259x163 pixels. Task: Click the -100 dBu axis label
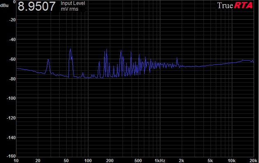11,98
